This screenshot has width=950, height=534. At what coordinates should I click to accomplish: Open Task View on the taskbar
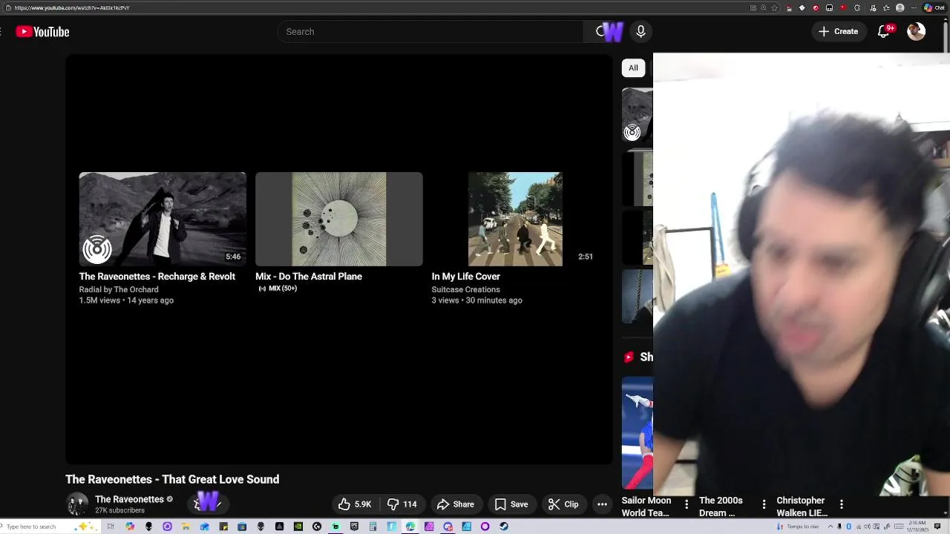click(111, 527)
